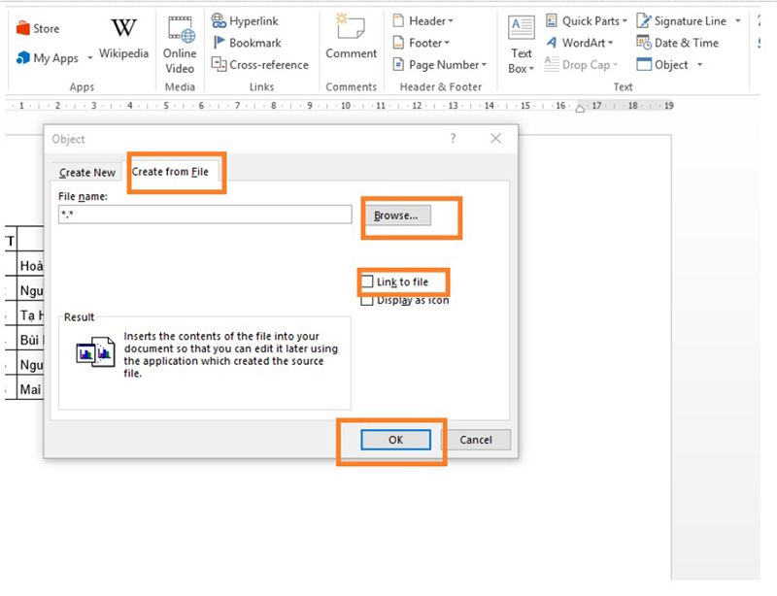The height and width of the screenshot is (596, 777).
Task: Open the Quick Parts menu
Action: 587,20
